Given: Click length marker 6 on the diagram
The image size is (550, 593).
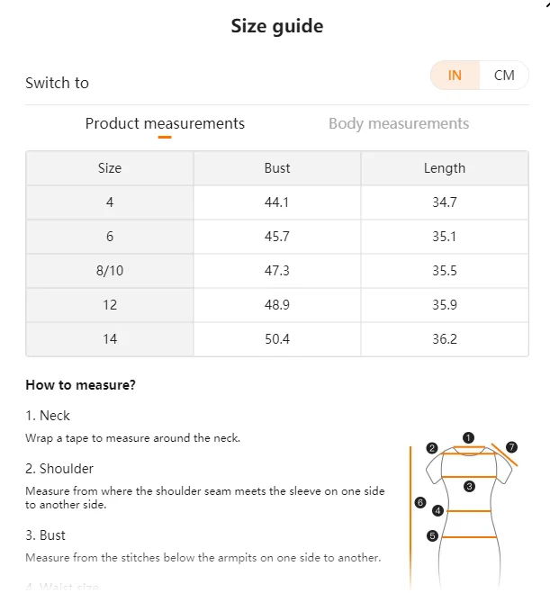Looking at the screenshot, I should [419, 502].
